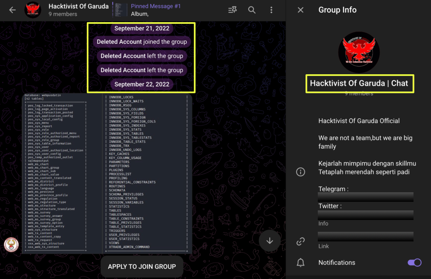Click the redacted group invite Link field
431x279 pixels.
tap(365, 236)
